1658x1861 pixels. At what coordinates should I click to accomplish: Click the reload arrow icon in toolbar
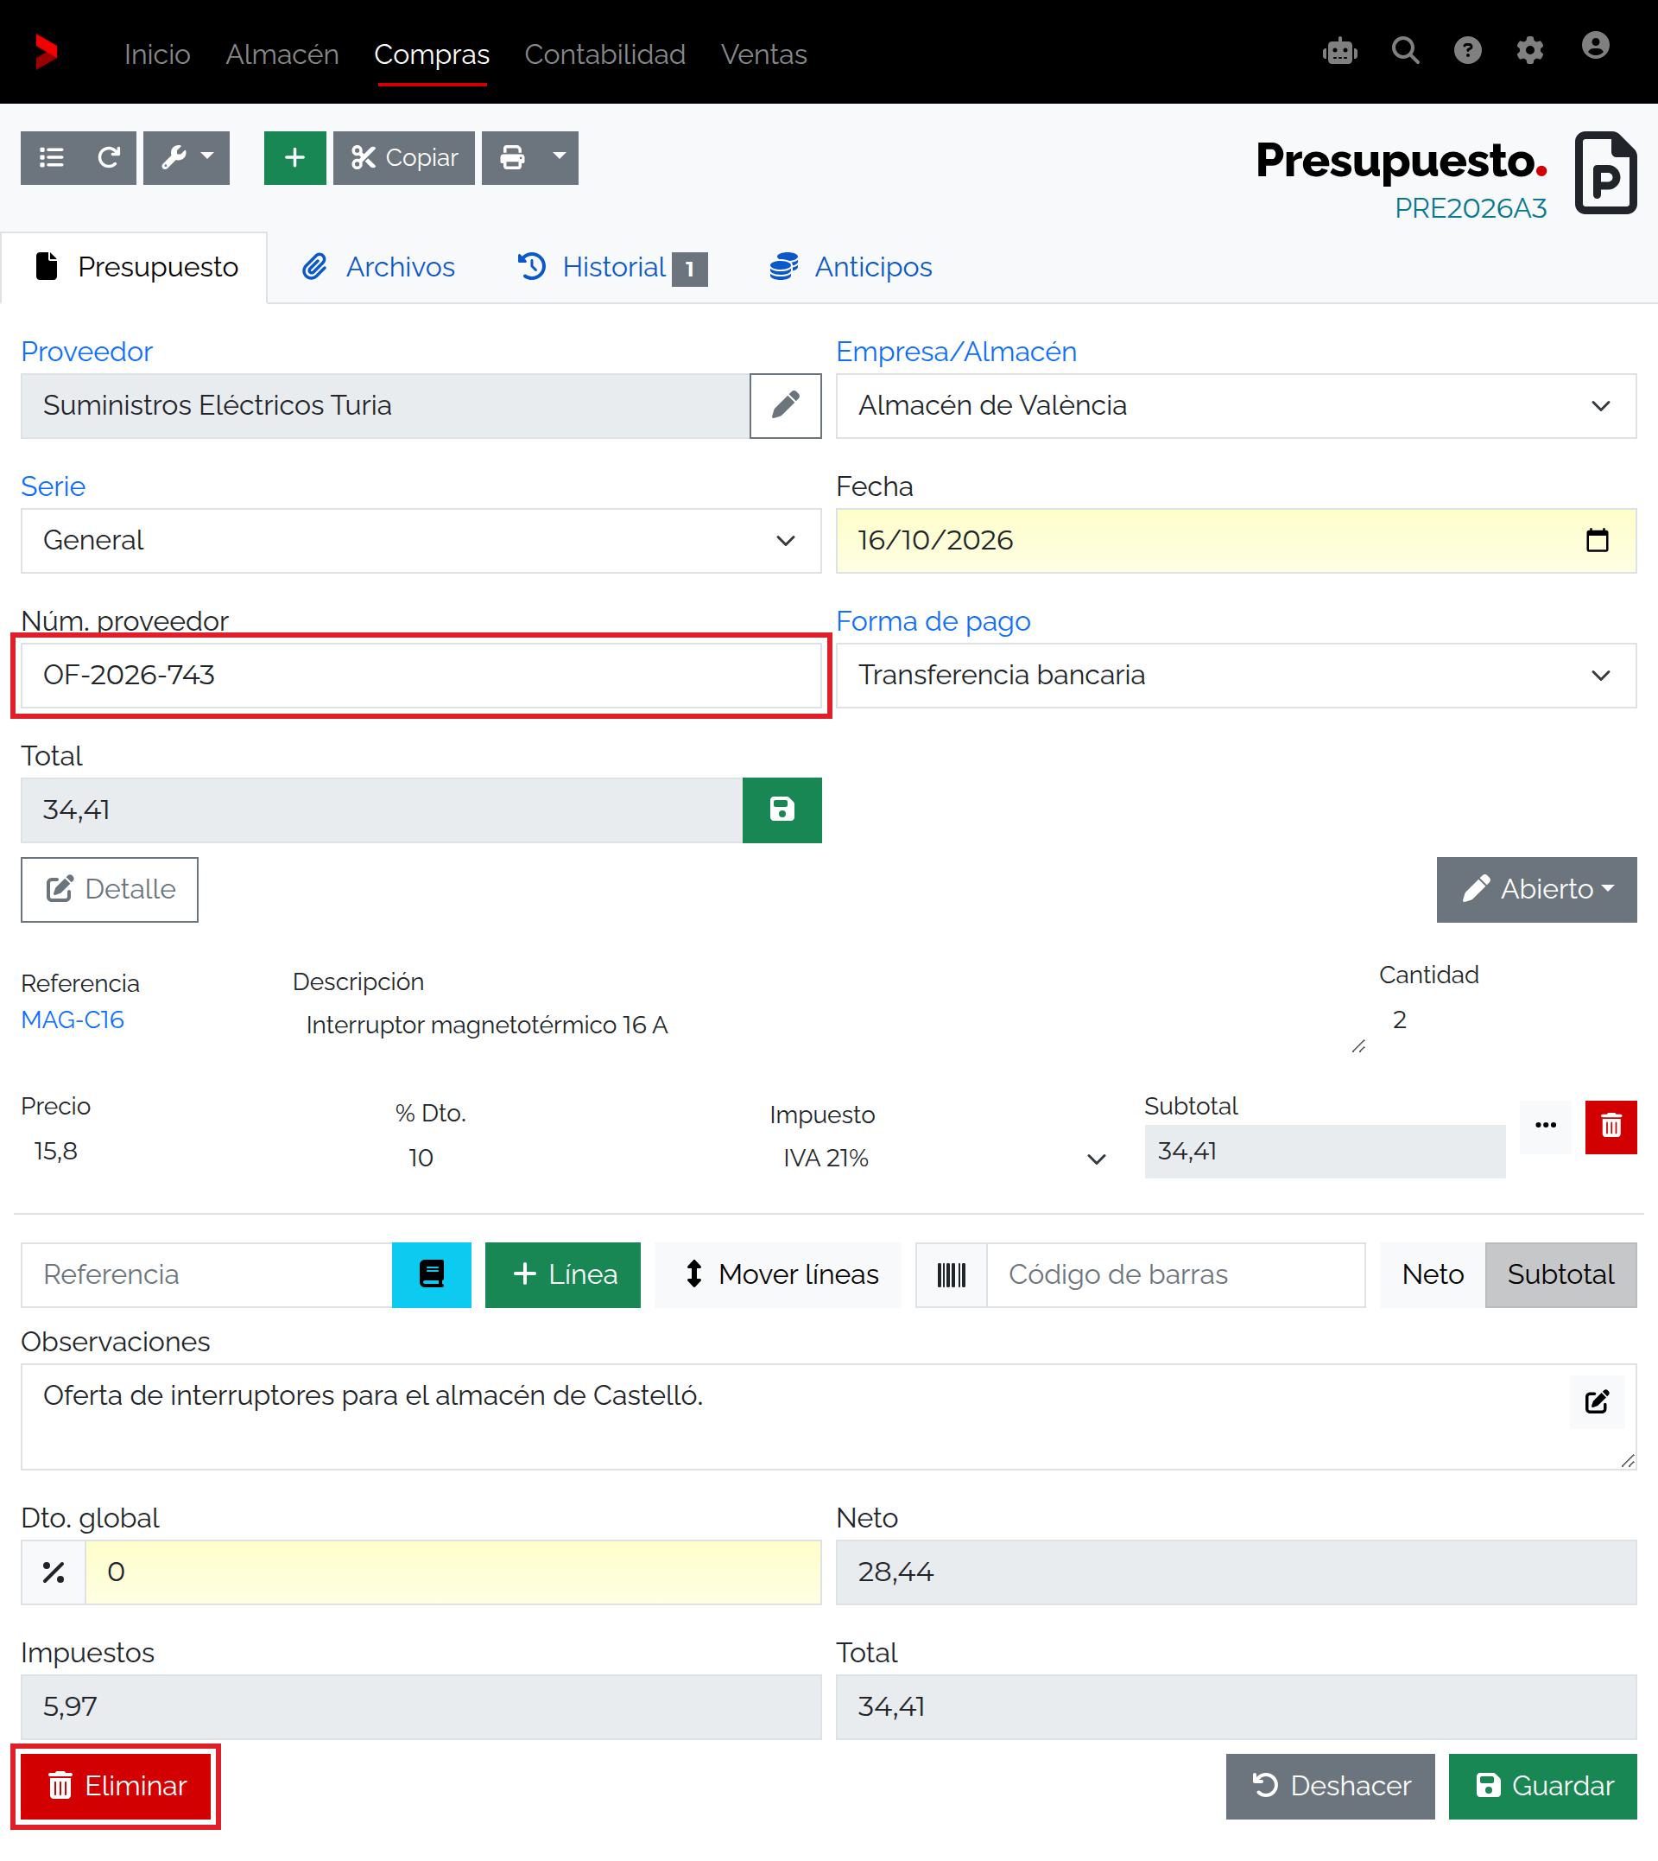tap(109, 157)
